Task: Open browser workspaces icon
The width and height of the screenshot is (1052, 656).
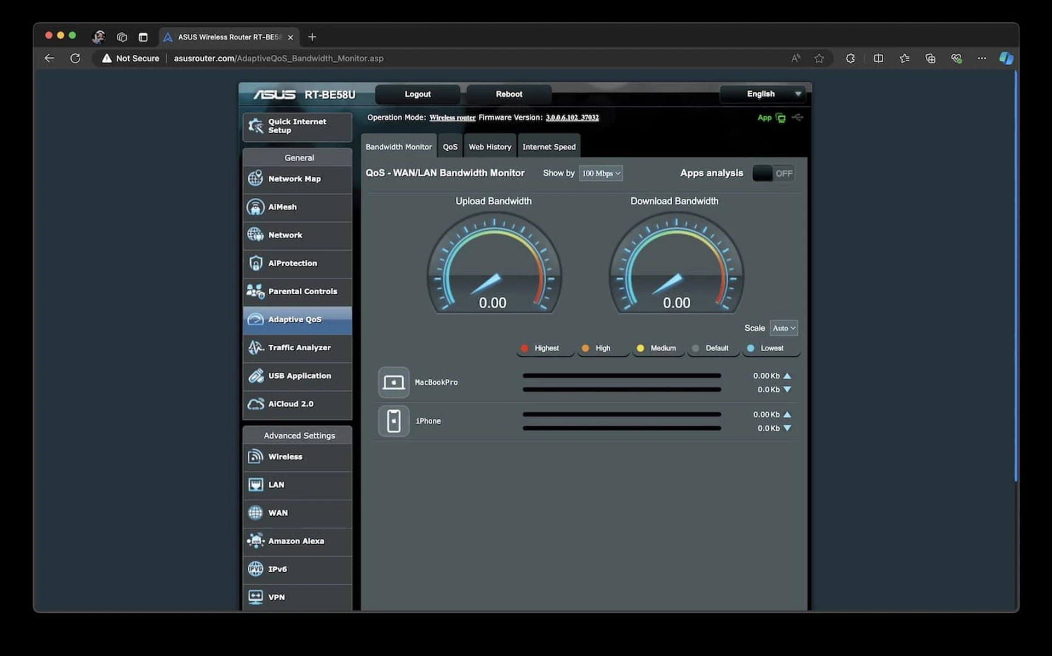Action: pos(122,37)
